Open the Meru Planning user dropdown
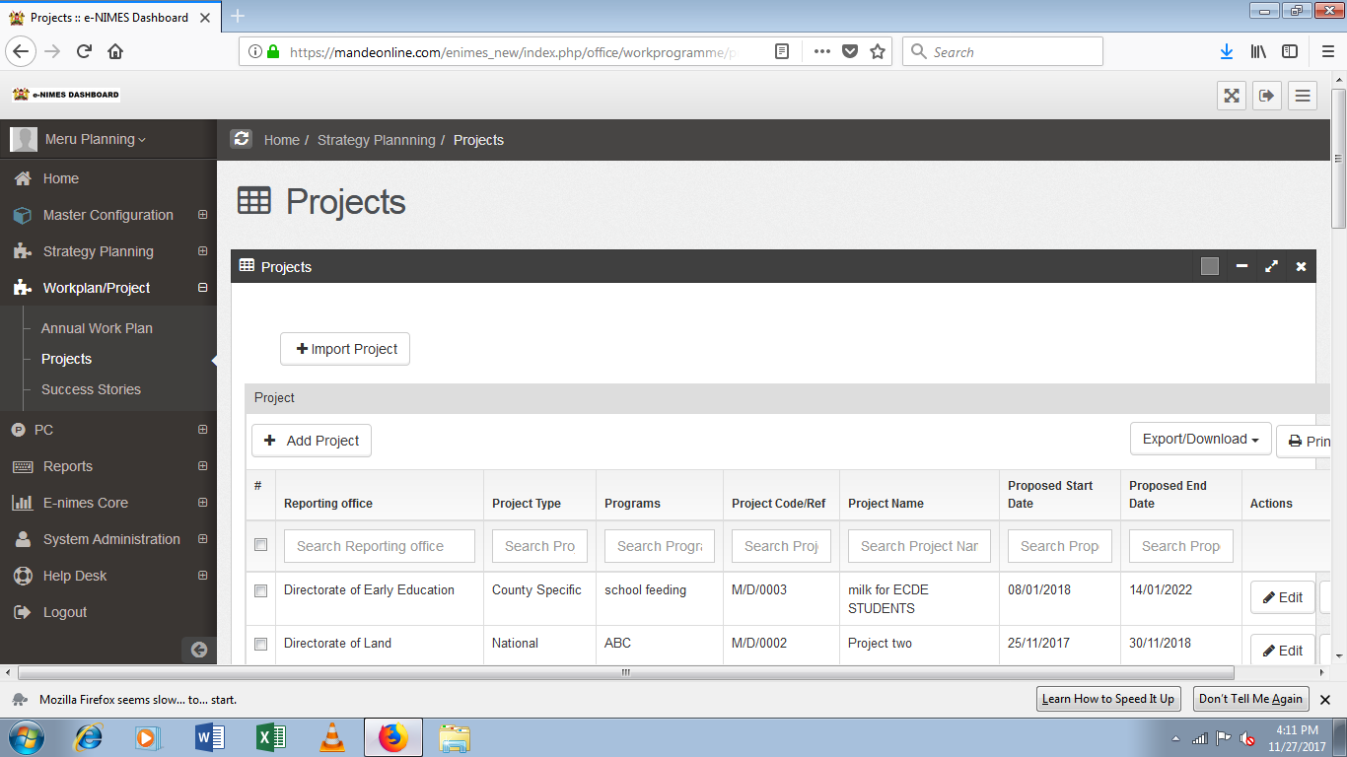This screenshot has height=757, width=1347. tap(95, 139)
